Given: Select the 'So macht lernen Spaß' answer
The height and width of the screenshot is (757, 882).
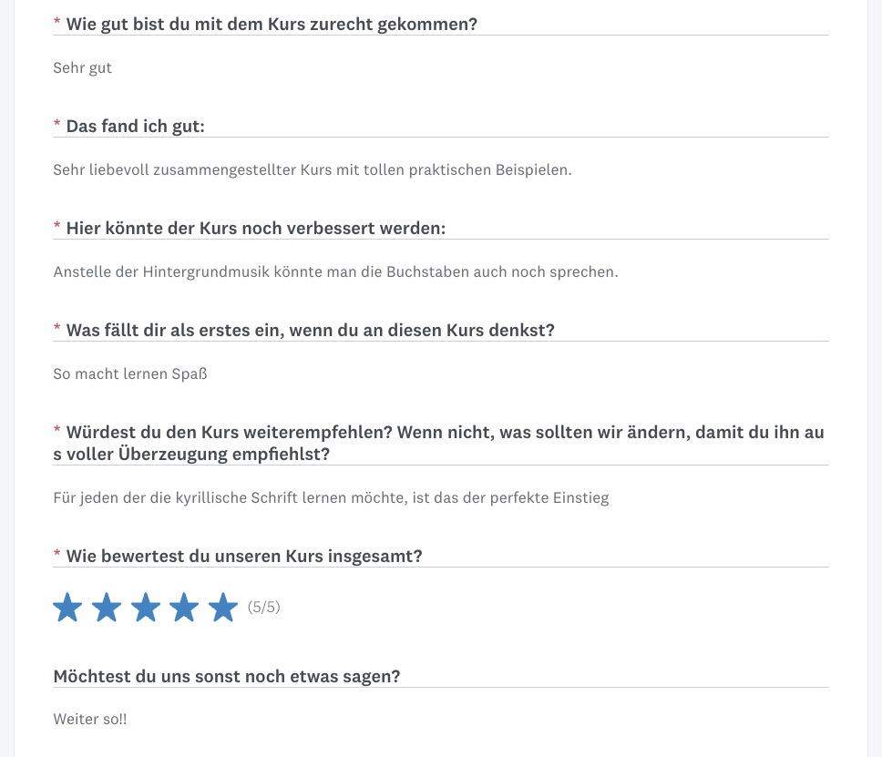Looking at the screenshot, I should 130,373.
